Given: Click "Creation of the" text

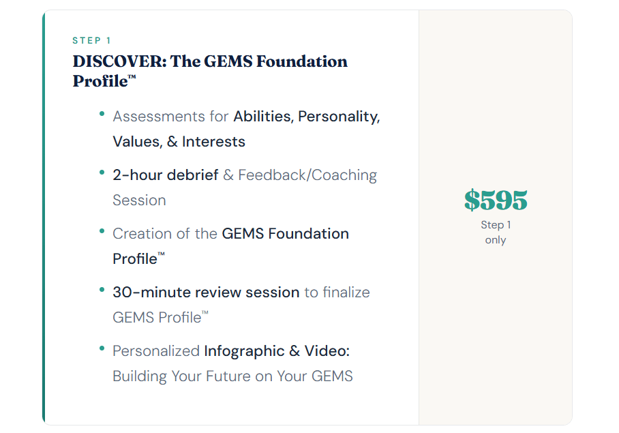Looking at the screenshot, I should pos(165,234).
